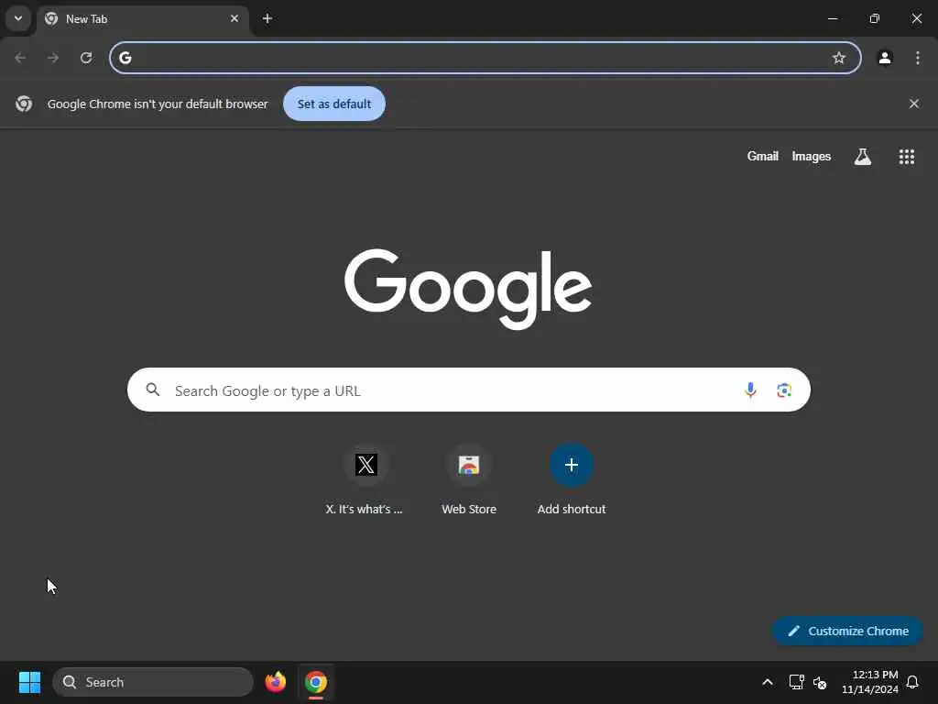Click the Chrome logo in the infobar

(x=24, y=104)
